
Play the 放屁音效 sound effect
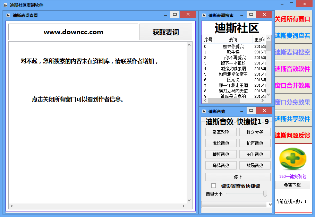(x=254, y=165)
